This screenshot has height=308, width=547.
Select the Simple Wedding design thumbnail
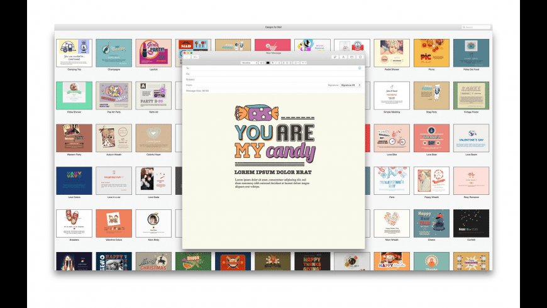pos(392,96)
